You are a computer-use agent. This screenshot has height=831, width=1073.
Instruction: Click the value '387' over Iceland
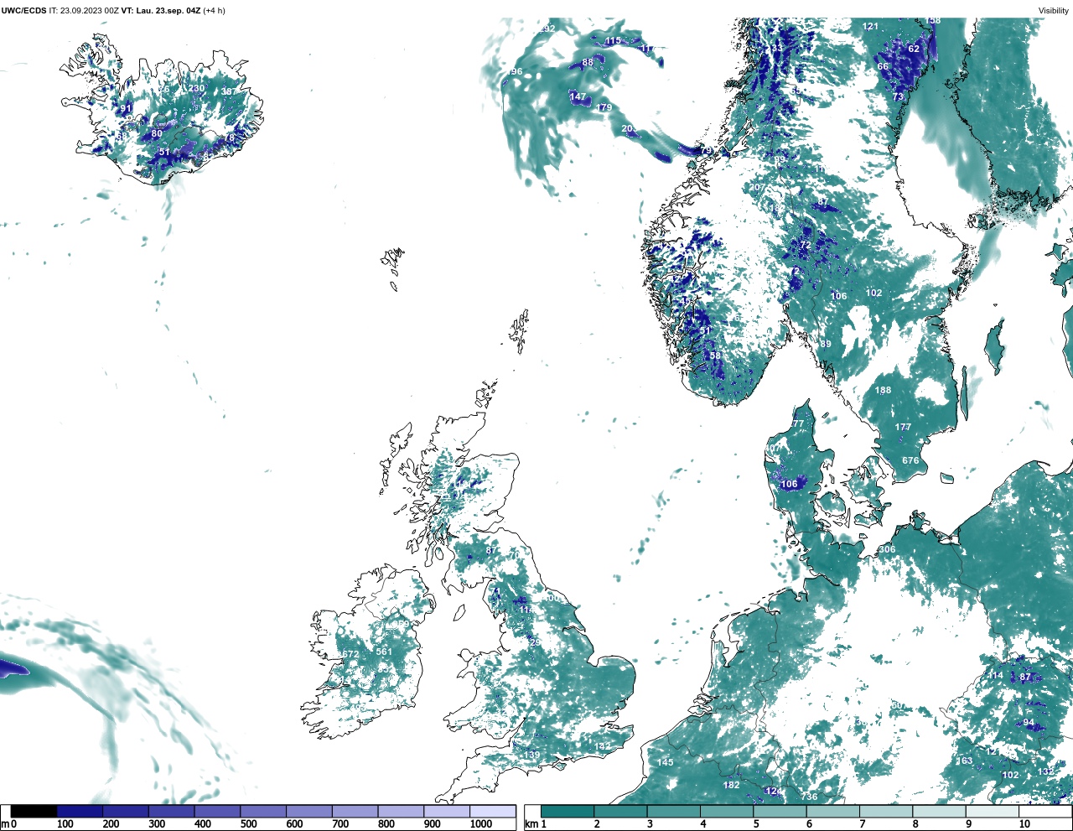[x=229, y=91]
